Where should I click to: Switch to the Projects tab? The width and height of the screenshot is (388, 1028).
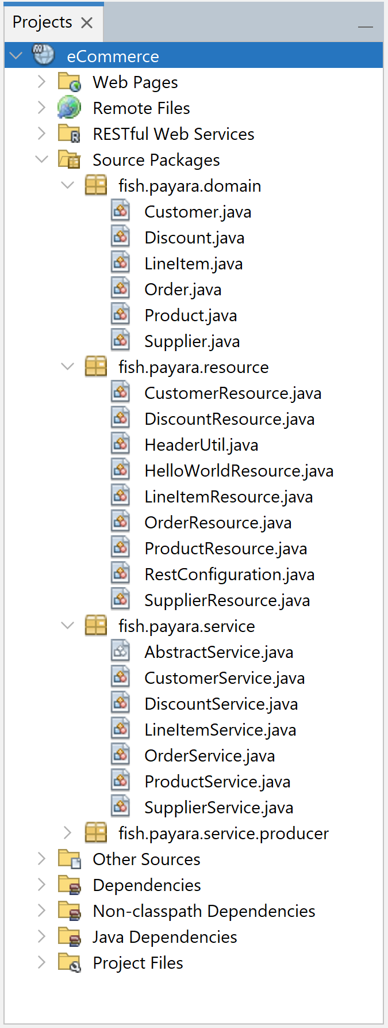pos(42,22)
